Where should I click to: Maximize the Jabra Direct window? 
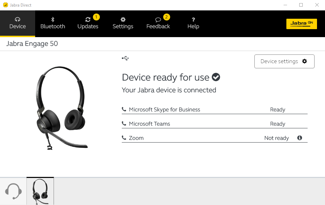pyautogui.click(x=301, y=5)
